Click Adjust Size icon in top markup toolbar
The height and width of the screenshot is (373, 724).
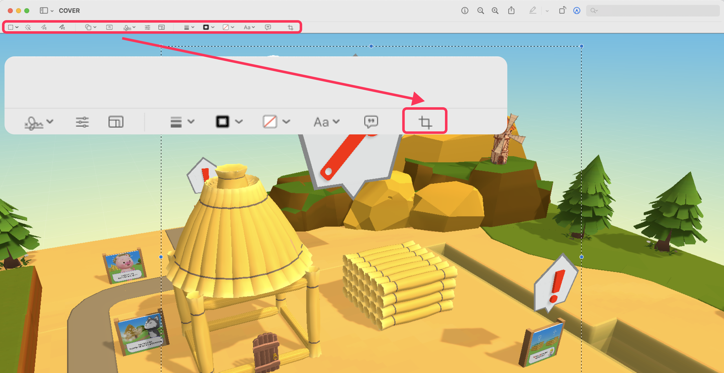click(x=161, y=27)
